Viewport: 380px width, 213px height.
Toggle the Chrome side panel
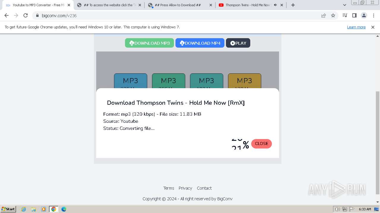[354, 15]
